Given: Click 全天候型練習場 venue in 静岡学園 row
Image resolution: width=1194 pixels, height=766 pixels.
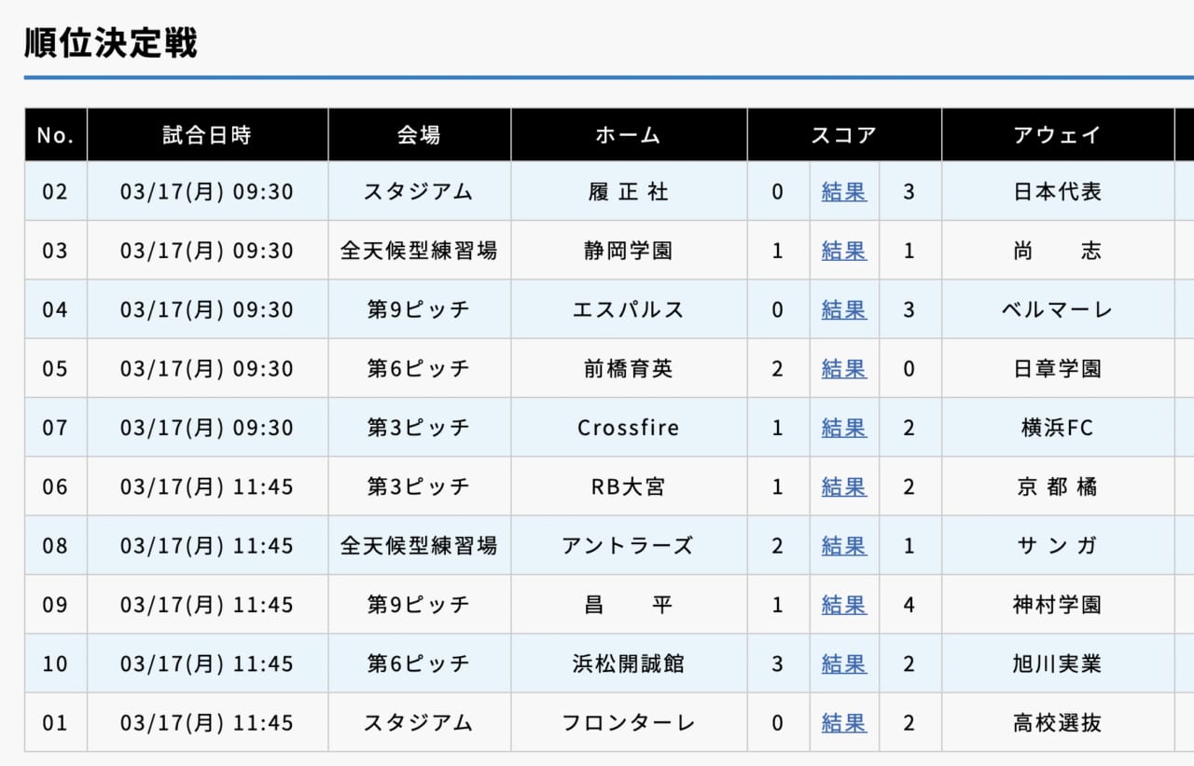Looking at the screenshot, I should (x=419, y=251).
